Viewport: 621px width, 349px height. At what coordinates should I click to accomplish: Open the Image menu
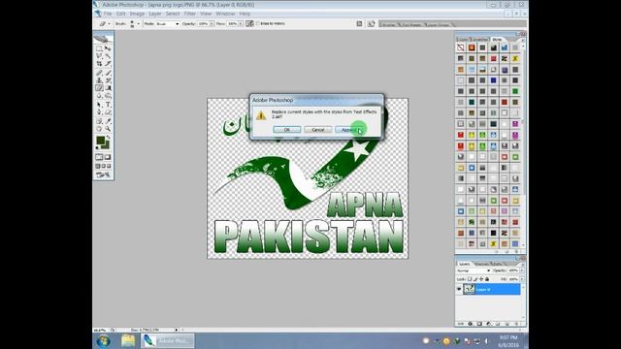point(137,14)
